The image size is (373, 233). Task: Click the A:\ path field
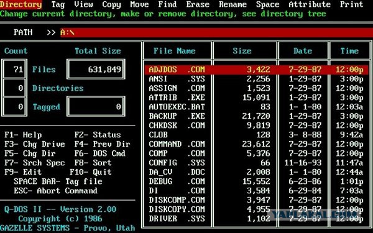216,32
